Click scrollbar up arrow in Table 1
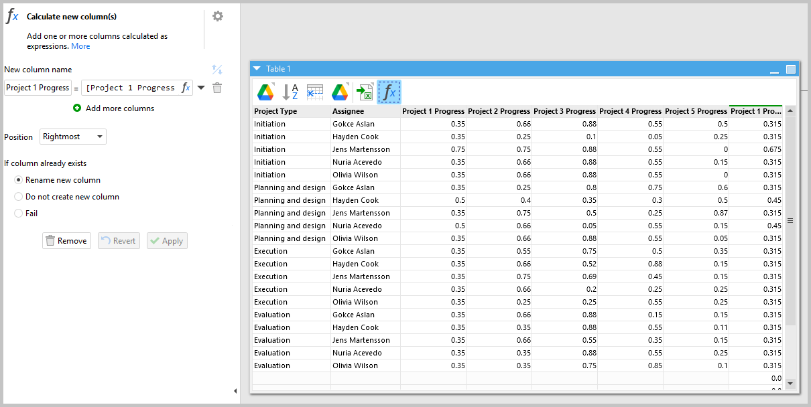 [x=790, y=110]
